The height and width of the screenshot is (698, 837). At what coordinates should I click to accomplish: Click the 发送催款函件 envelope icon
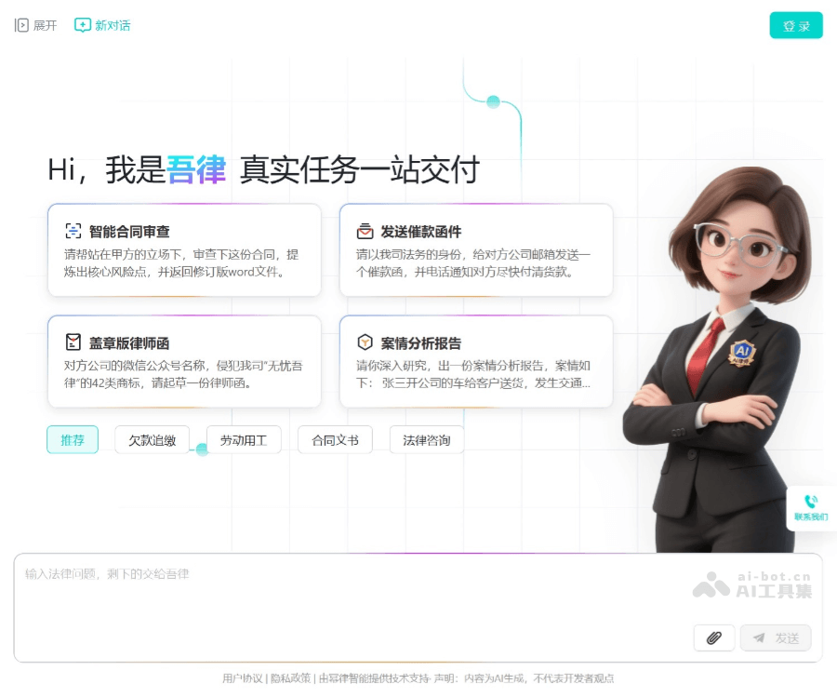coord(366,231)
